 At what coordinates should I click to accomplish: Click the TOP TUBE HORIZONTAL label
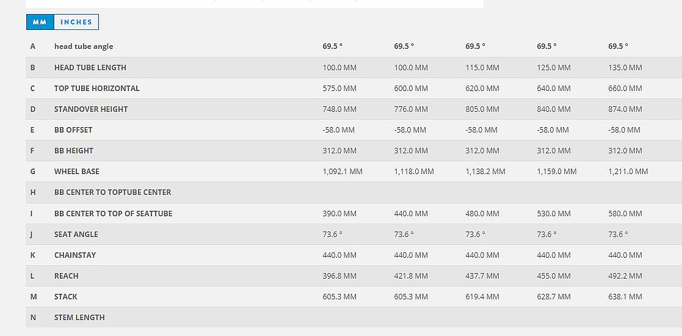96,89
